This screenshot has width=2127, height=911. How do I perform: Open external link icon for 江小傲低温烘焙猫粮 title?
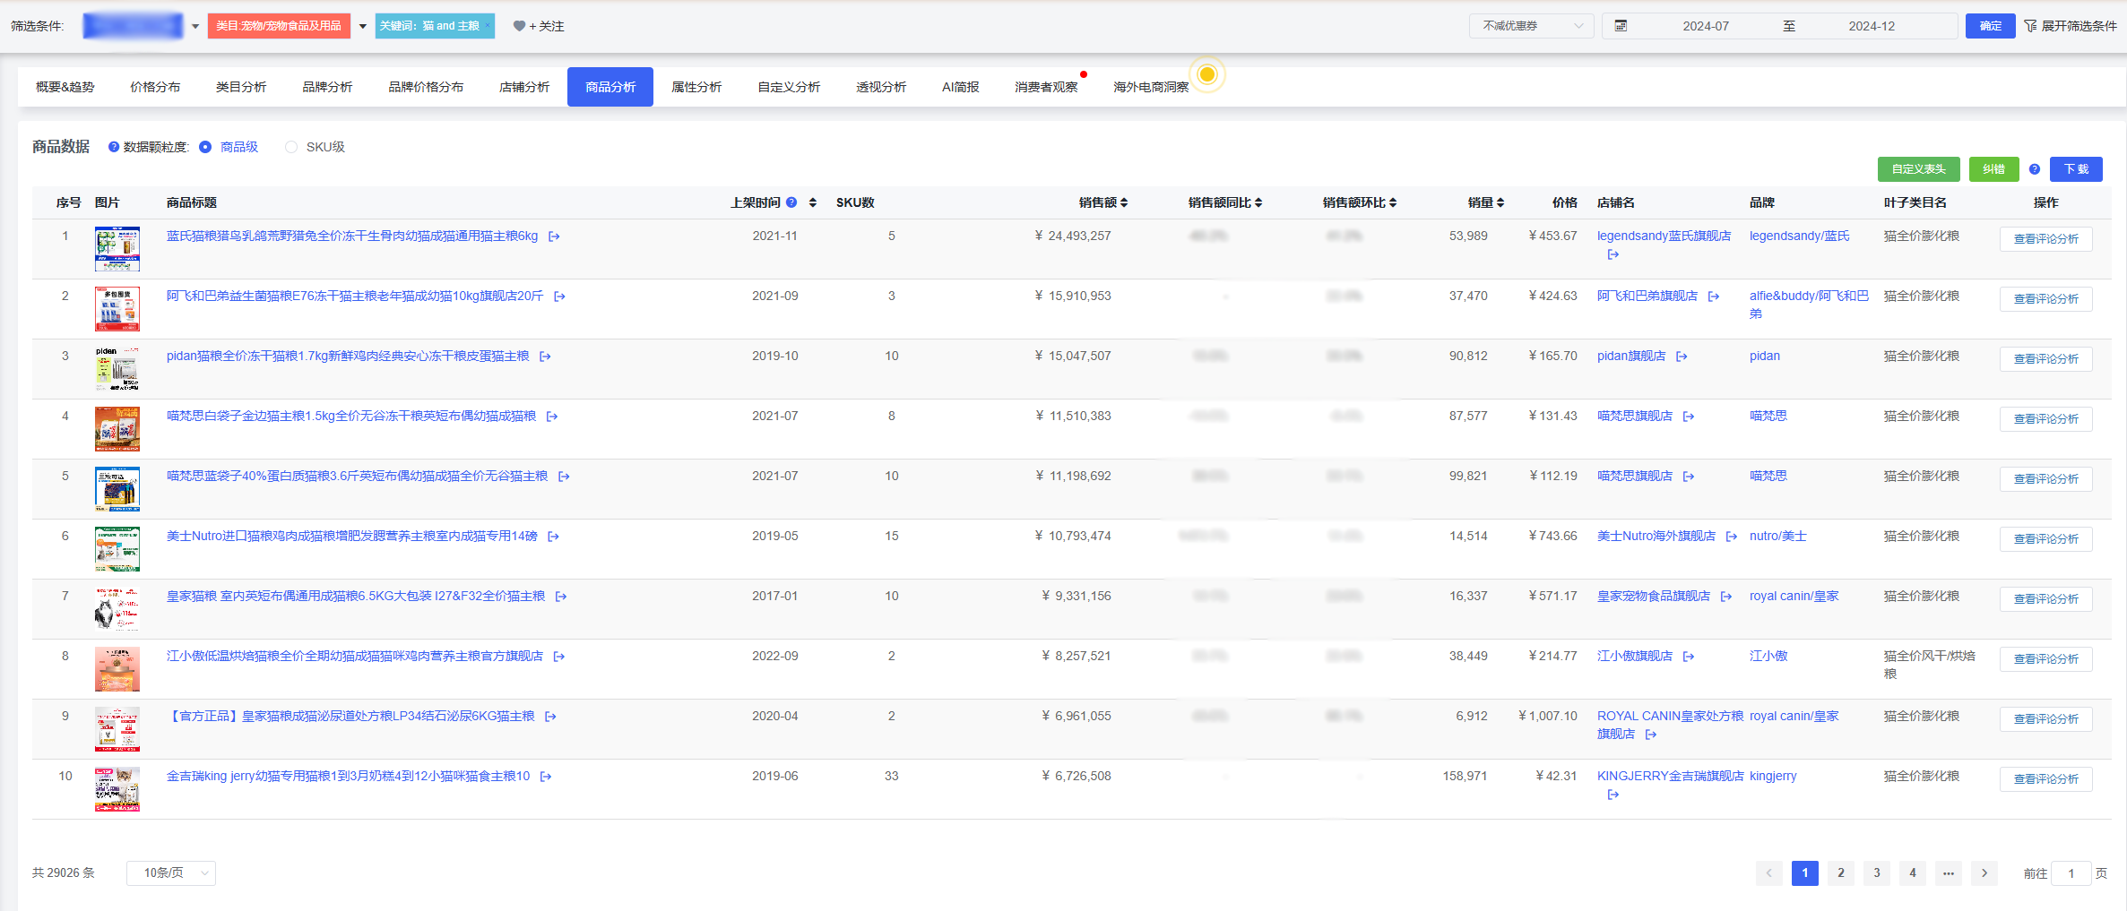point(559,657)
